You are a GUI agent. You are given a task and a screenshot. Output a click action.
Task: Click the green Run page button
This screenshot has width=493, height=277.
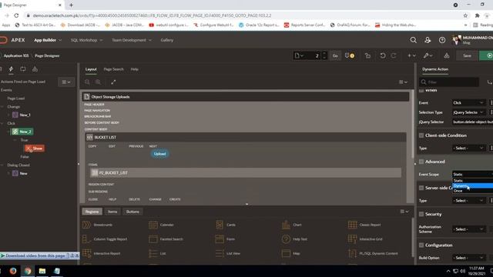click(x=486, y=55)
